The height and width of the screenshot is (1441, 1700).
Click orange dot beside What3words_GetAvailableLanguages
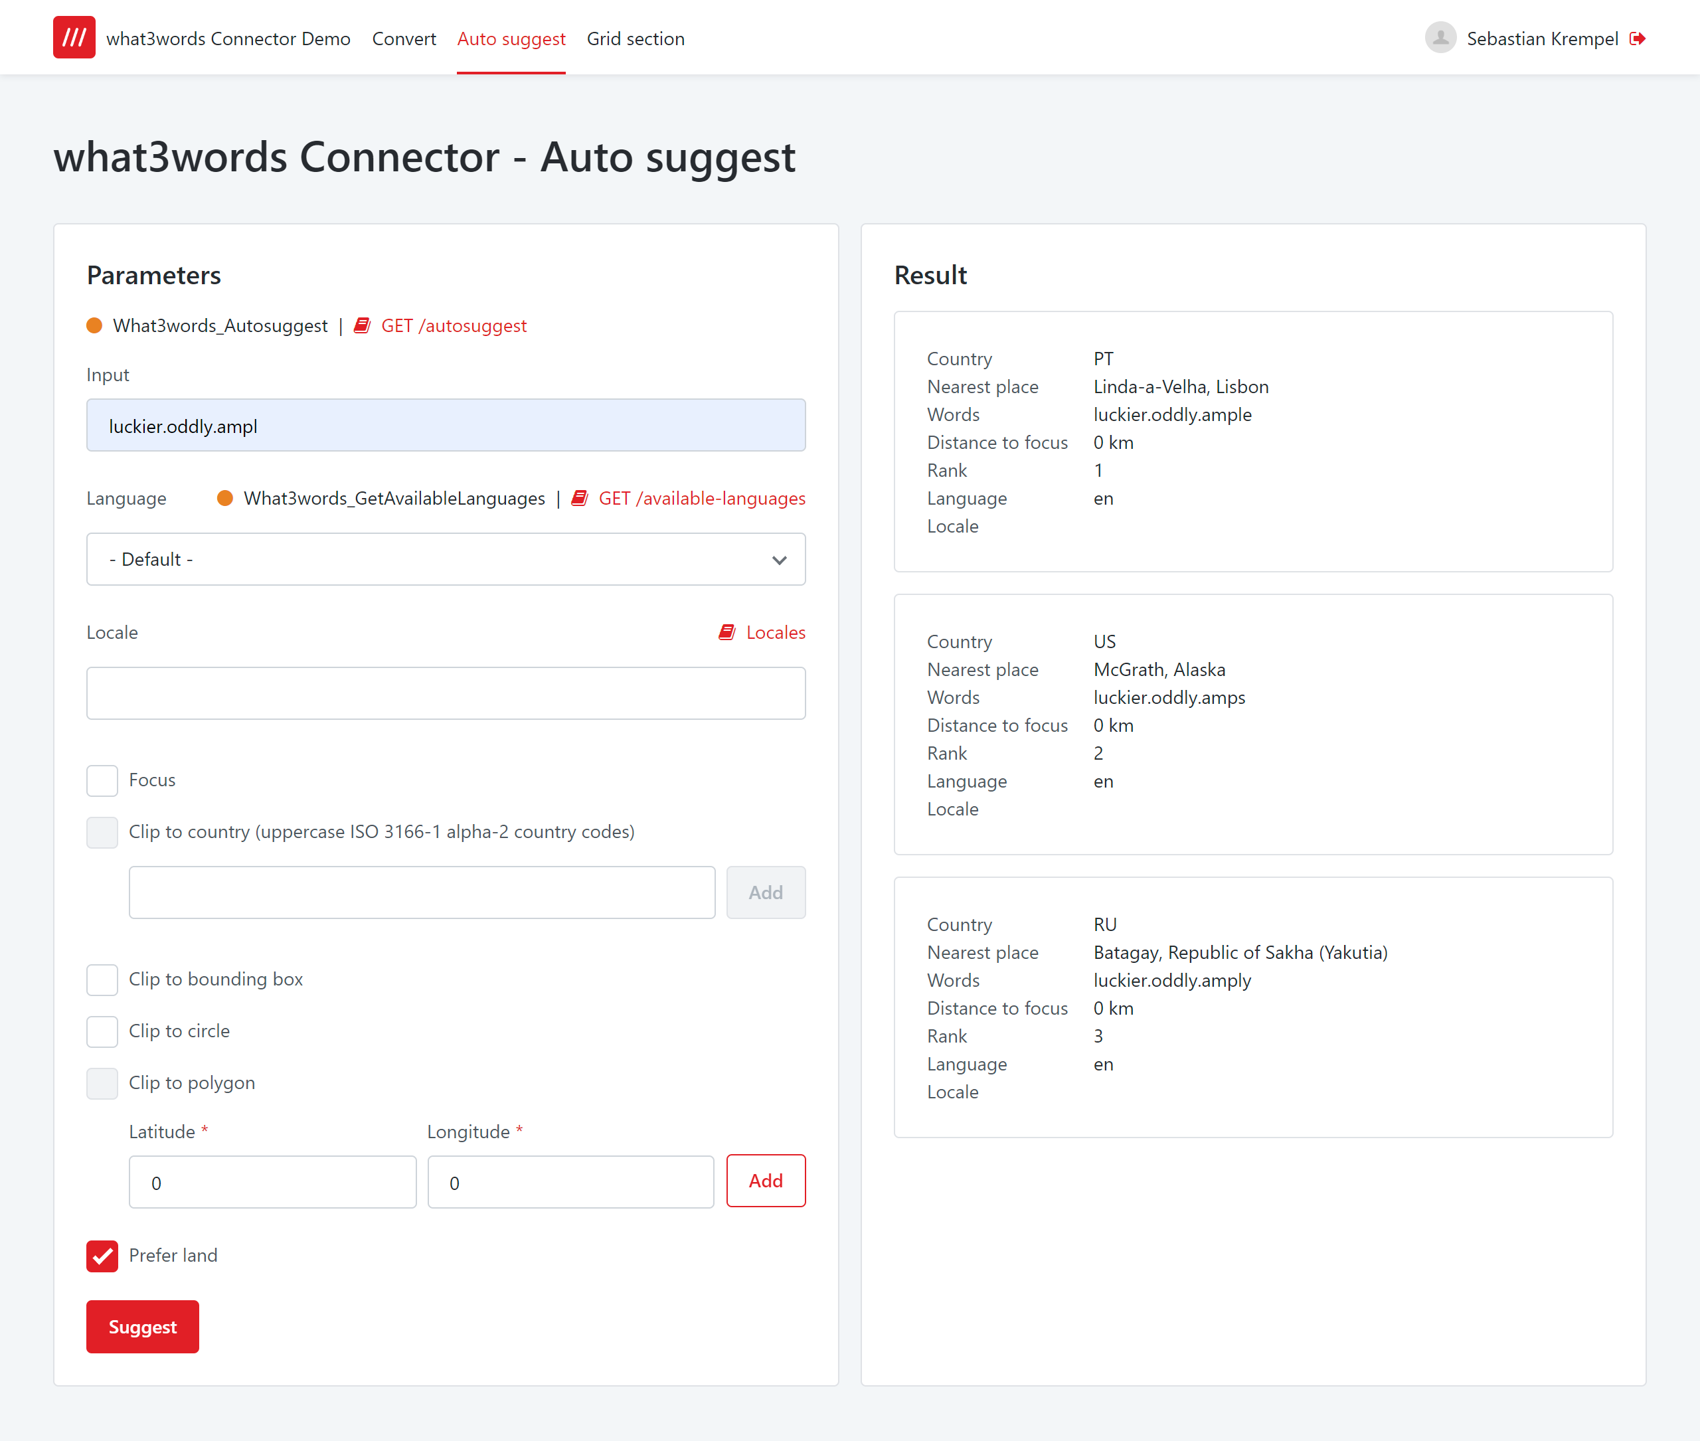pos(226,498)
